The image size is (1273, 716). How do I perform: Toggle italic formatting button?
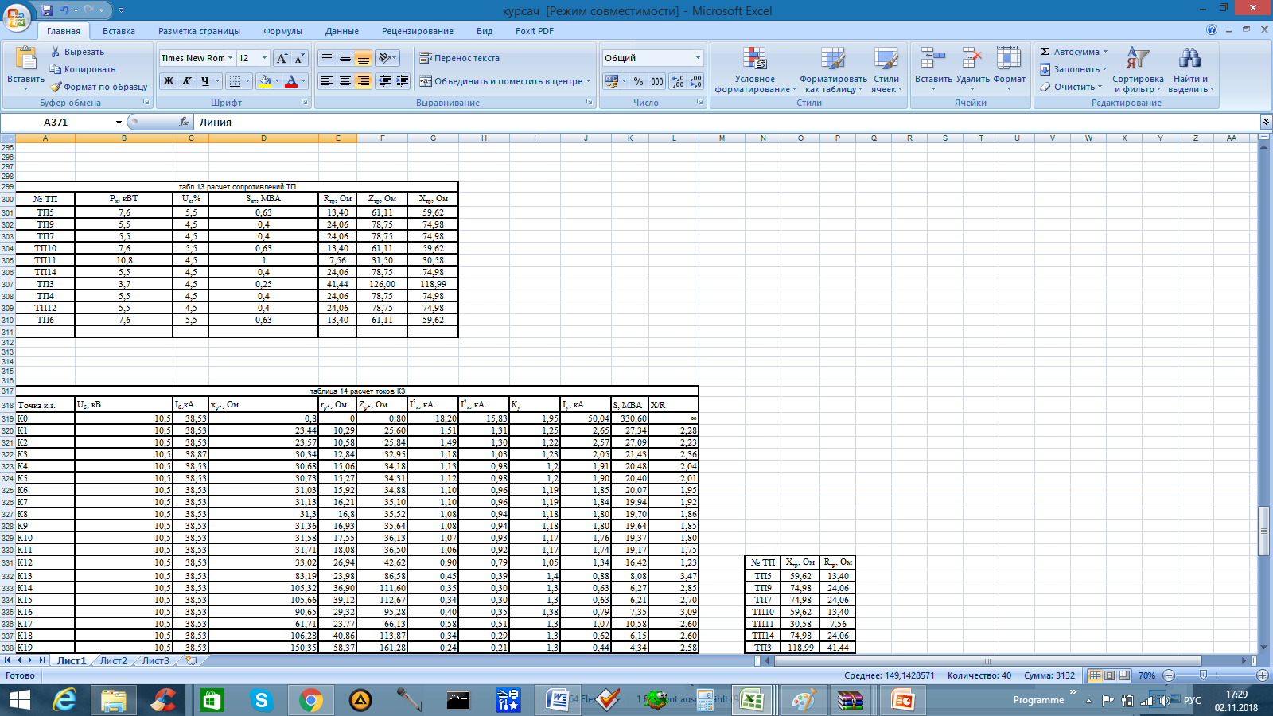(187, 81)
